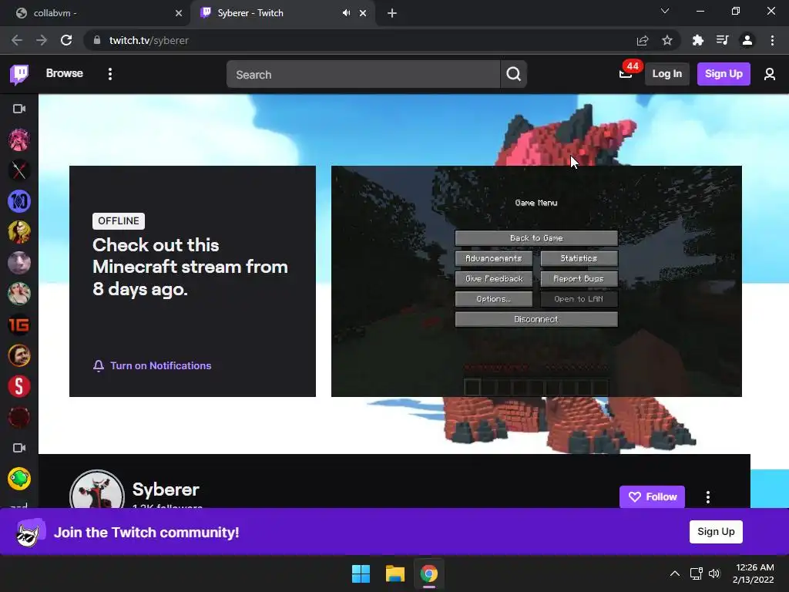Open the gray animal avatar channel in sidebar
Viewport: 789px width, 592px height.
[19, 263]
